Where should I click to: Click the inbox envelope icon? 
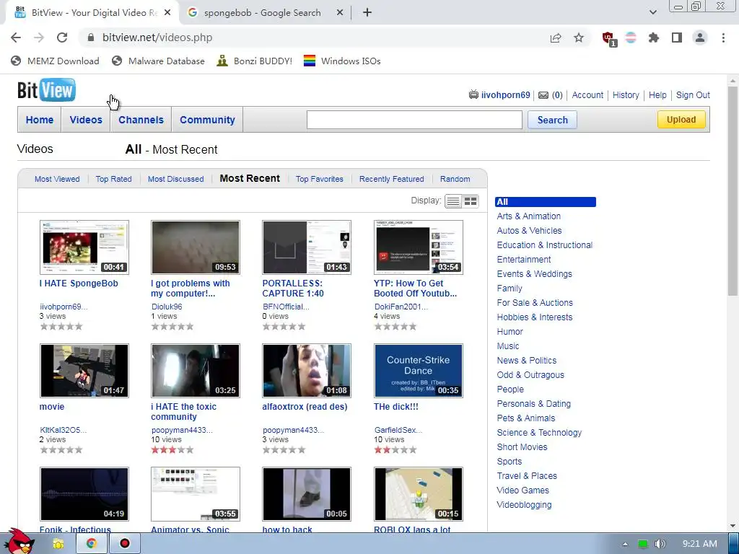543,95
